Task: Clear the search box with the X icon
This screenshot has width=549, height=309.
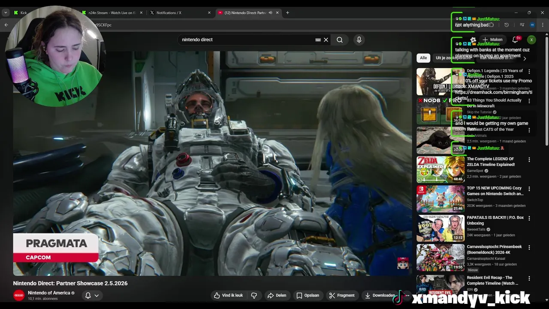Action: pos(326,40)
